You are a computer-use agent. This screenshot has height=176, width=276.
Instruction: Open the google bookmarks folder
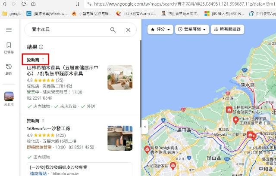click(x=12, y=14)
